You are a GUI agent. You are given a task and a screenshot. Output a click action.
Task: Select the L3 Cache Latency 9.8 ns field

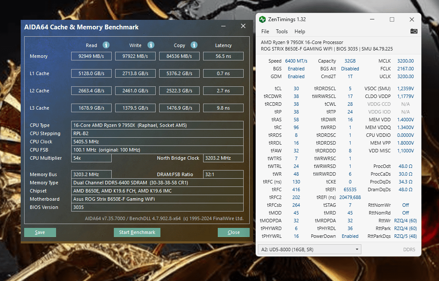[223, 108]
